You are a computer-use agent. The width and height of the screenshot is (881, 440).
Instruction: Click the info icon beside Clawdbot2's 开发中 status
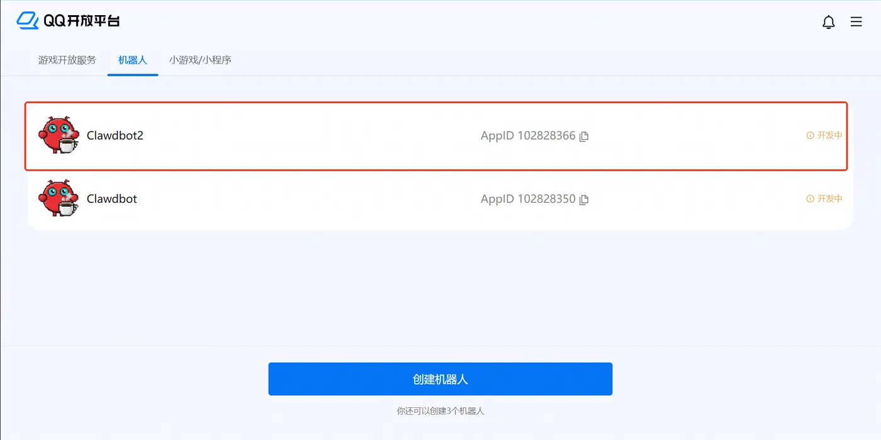(x=810, y=135)
